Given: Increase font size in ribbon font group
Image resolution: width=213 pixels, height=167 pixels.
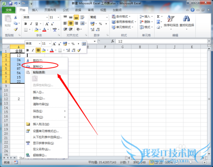Looking at the screenshot, I should click(x=47, y=24).
